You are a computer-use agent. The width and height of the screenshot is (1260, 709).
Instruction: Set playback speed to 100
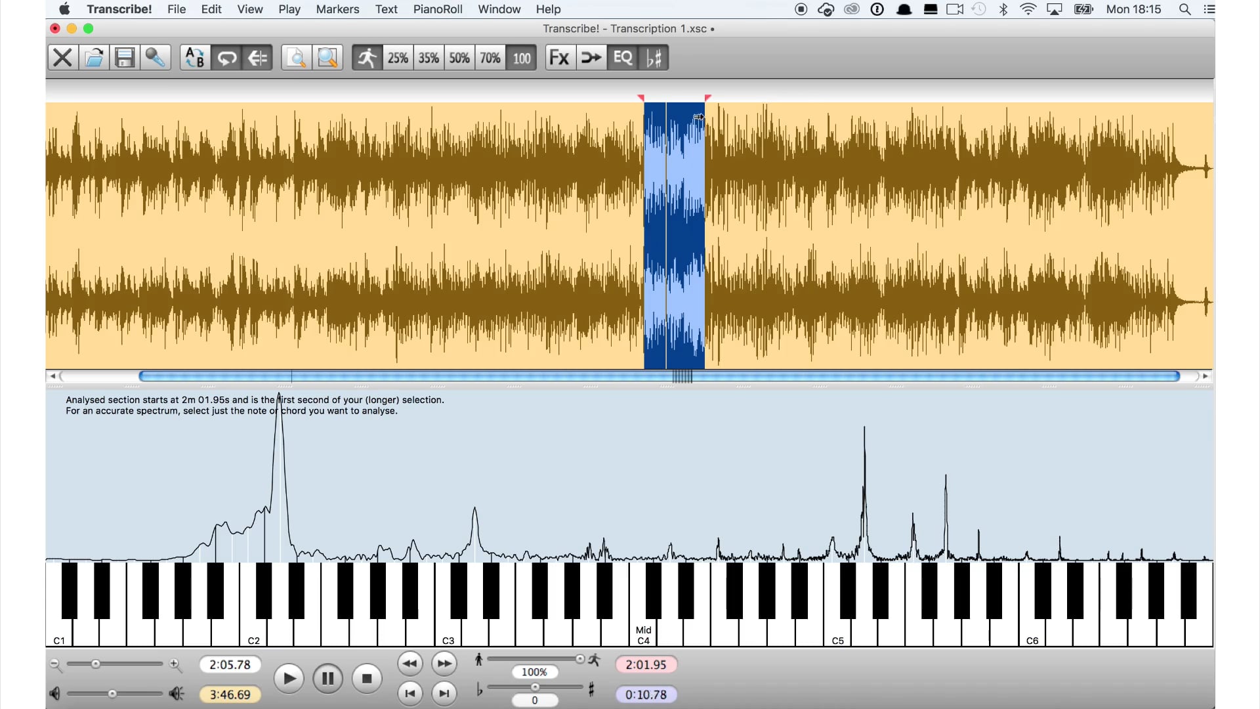tap(522, 58)
